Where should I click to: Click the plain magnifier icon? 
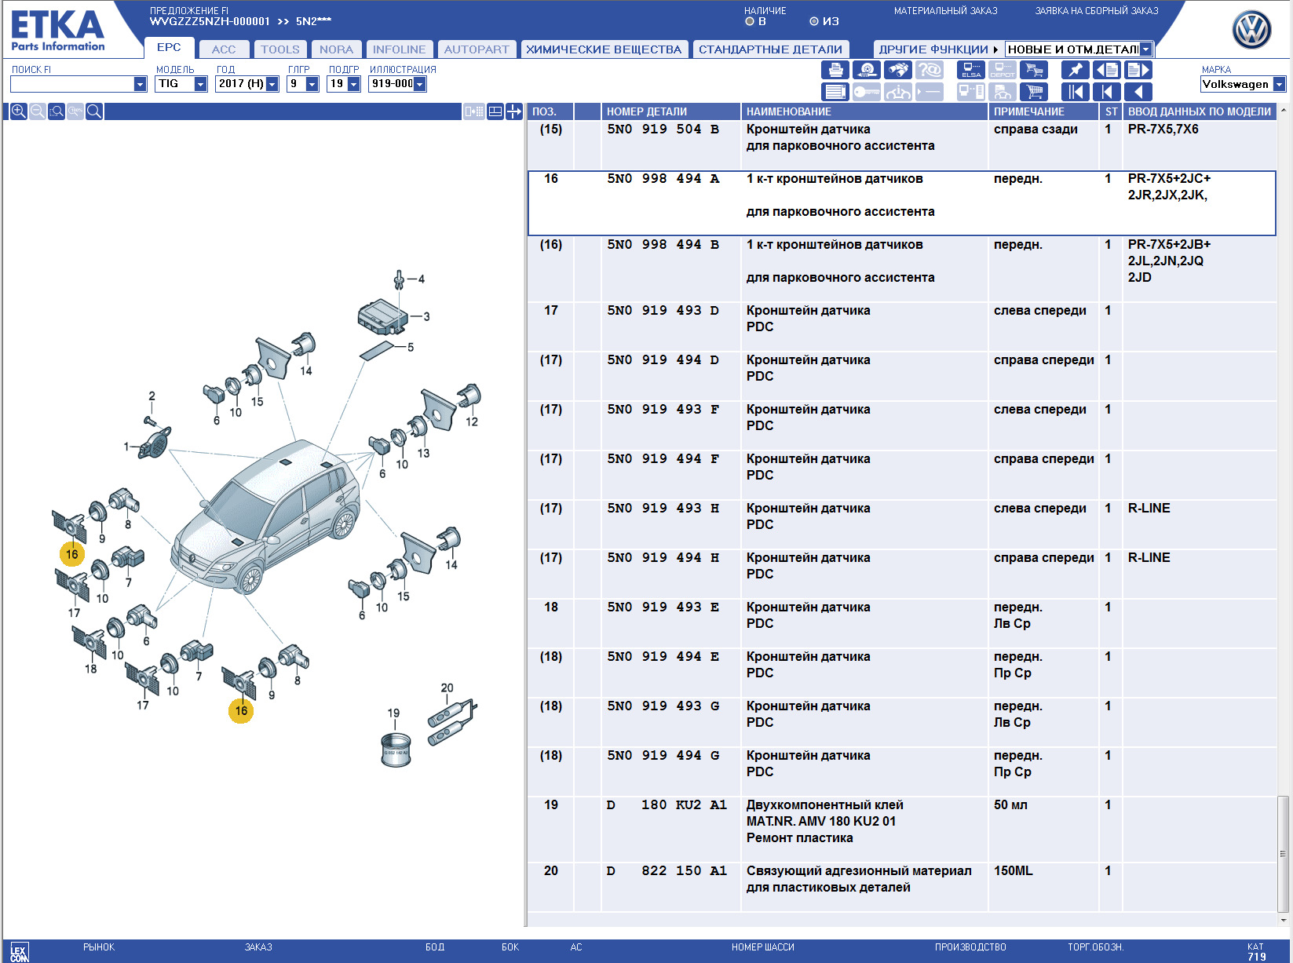click(x=94, y=111)
